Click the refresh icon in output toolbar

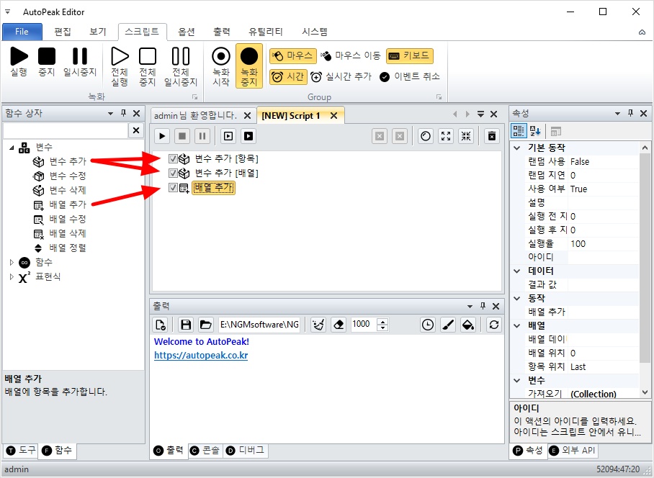494,325
